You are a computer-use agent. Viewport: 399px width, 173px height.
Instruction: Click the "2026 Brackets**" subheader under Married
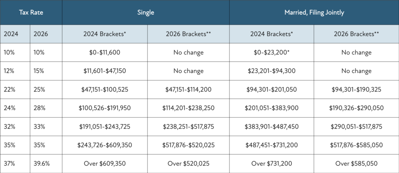356,34
